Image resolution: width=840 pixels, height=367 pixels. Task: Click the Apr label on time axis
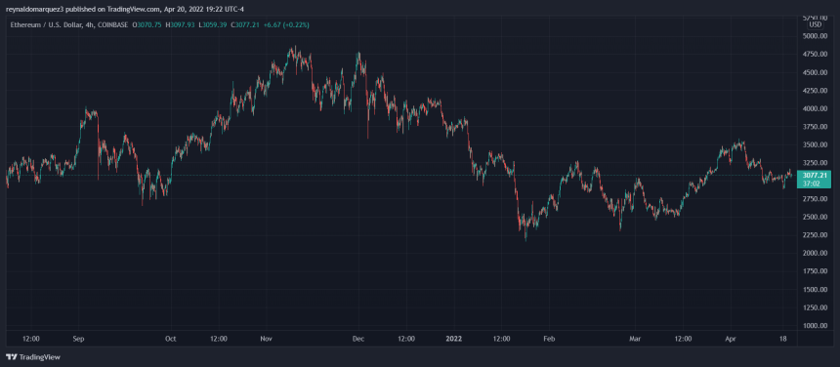(x=731, y=339)
